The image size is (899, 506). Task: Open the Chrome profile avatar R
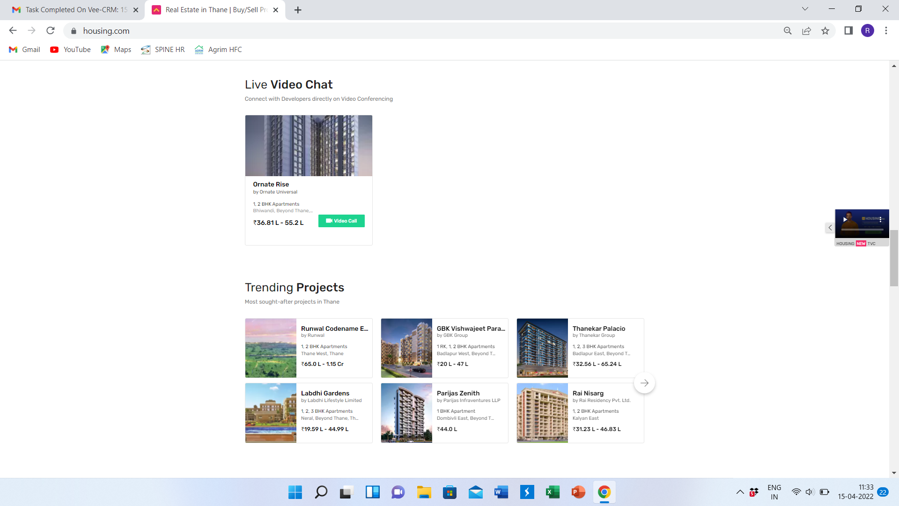tap(867, 30)
